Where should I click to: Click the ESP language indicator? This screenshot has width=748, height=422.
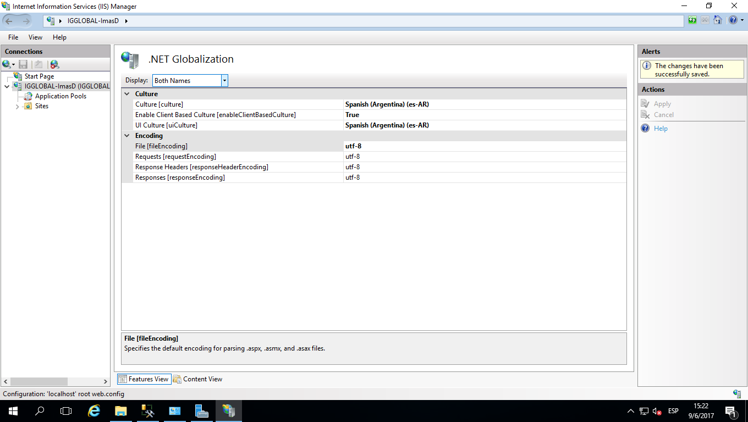tap(673, 411)
